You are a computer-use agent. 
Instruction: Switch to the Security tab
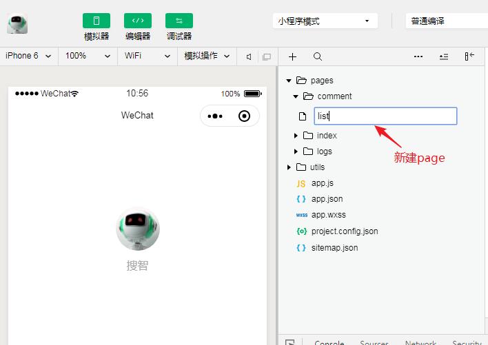coord(467,342)
